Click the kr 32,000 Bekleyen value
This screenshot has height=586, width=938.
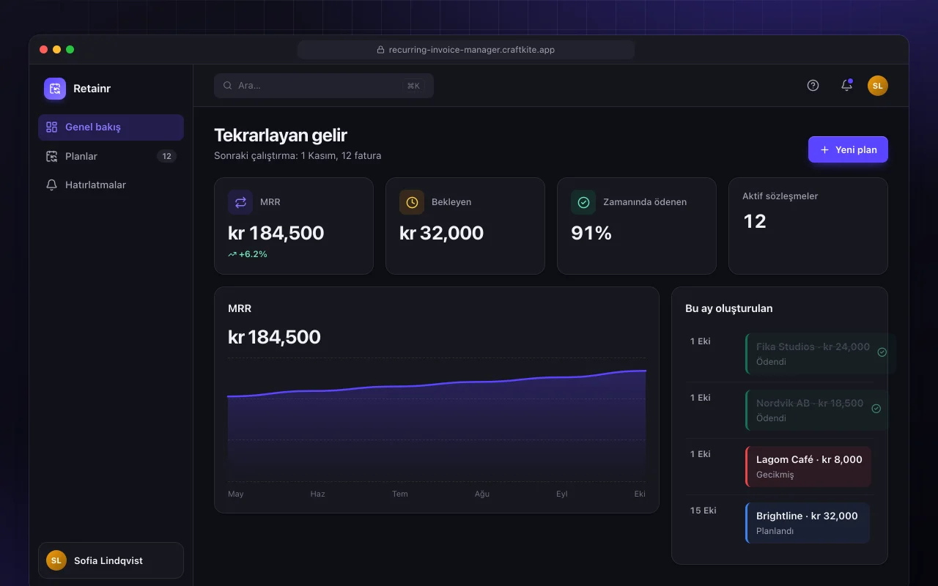pos(441,233)
